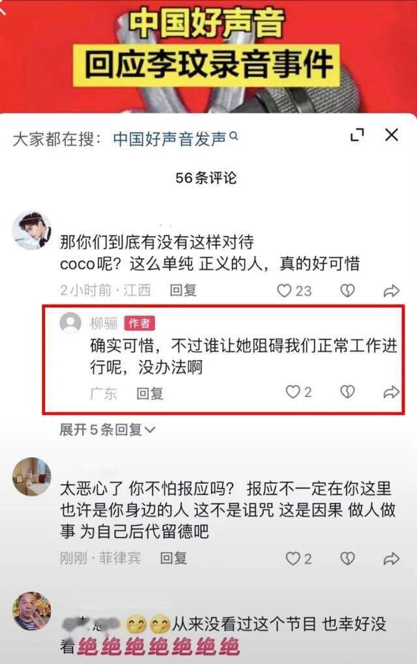Viewport: 417px width, 664px height.
Task: Dislike the comment from 江西 user
Action: (x=347, y=290)
